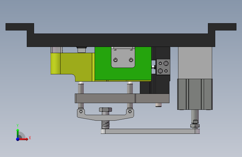This screenshot has width=242, height=157.
Task: Click the "Y" axis label
Action: 18,126
